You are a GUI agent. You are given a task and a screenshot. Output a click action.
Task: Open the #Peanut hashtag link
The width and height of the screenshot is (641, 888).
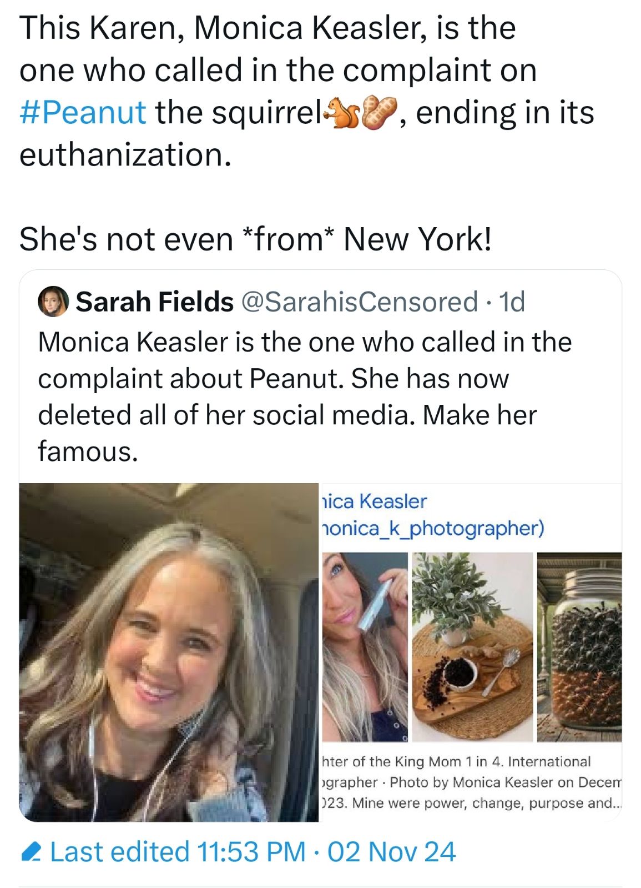click(x=83, y=113)
